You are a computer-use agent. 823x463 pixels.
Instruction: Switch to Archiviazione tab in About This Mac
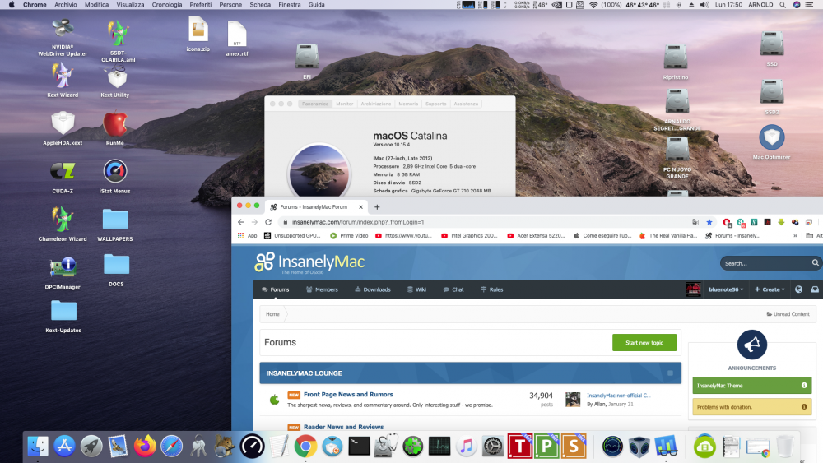coord(376,104)
